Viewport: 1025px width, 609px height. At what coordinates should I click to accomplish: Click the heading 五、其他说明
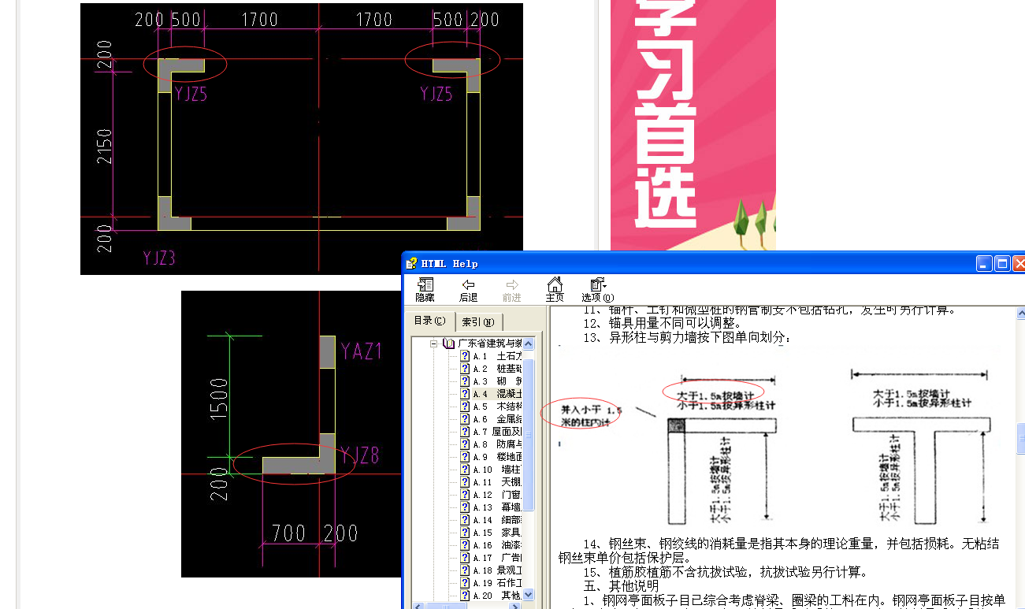click(x=621, y=586)
